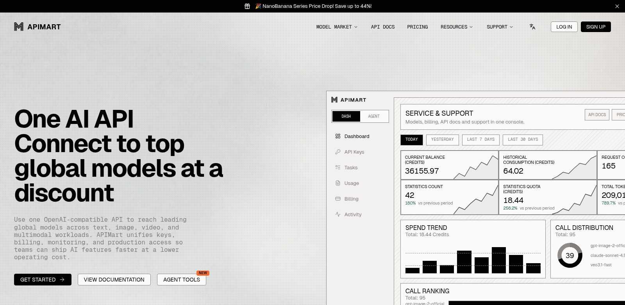Screen dimensions: 625x305
Task: Click the Billing card icon
Action: pos(338,199)
